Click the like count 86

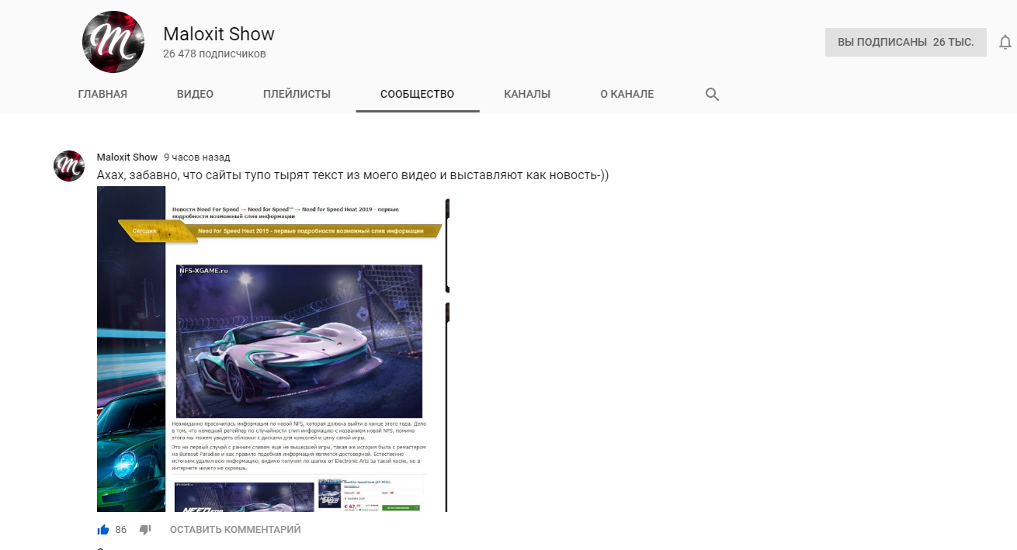tap(121, 530)
